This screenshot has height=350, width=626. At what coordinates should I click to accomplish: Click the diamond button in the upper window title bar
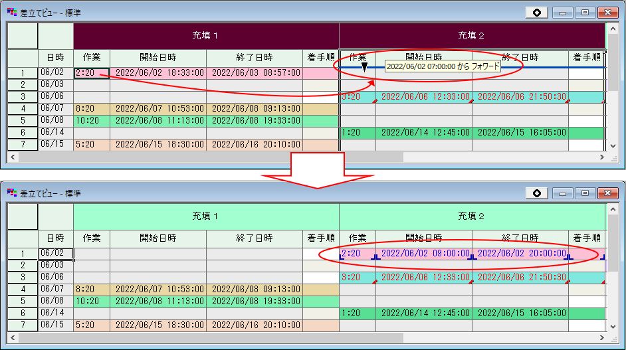click(x=537, y=13)
